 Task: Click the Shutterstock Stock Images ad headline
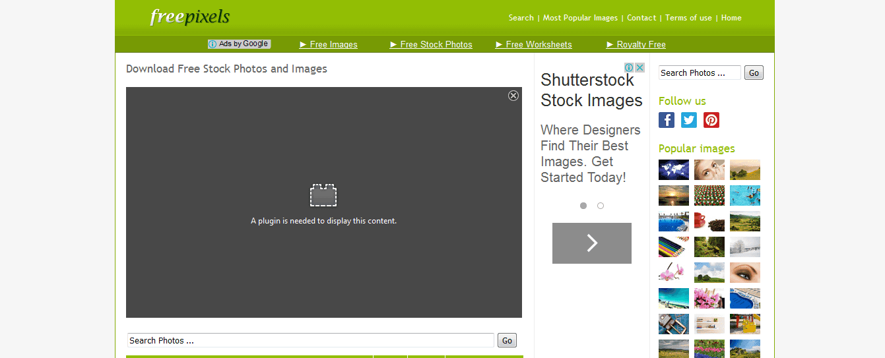click(x=591, y=90)
